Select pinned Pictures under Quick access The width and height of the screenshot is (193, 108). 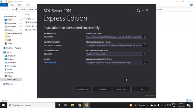tap(10, 30)
